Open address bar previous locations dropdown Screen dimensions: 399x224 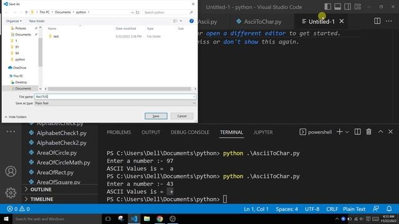pos(132,12)
